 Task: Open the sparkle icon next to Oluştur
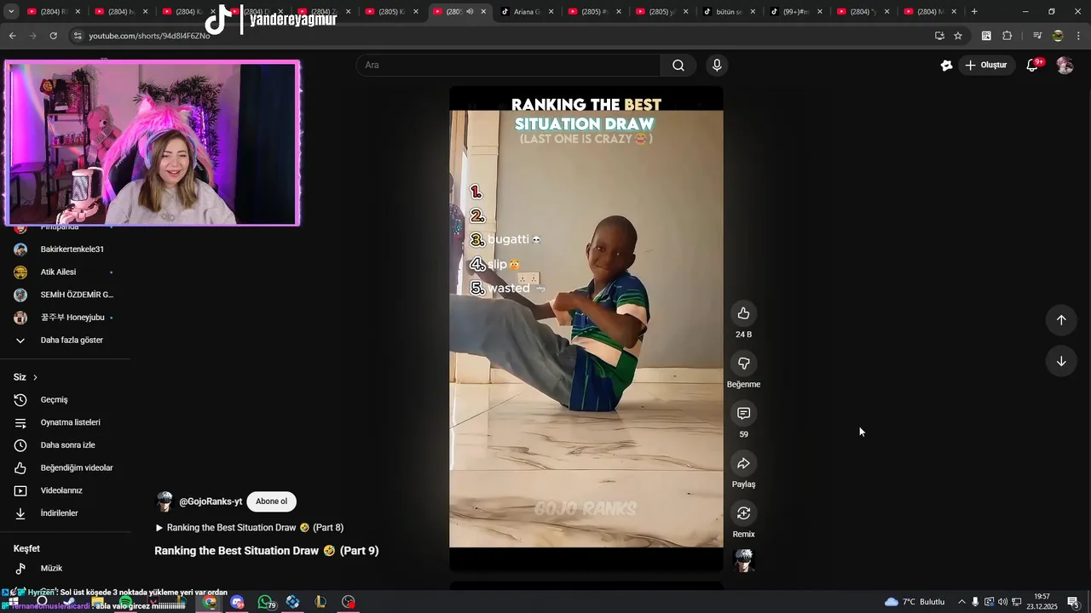[x=946, y=65]
